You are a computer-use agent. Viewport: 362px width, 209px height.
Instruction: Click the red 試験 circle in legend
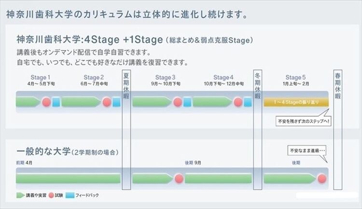51,195
